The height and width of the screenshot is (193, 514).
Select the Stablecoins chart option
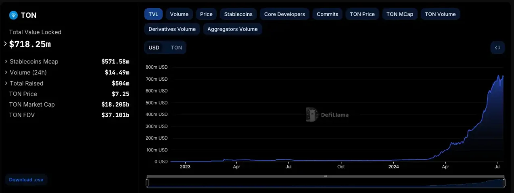tap(238, 14)
